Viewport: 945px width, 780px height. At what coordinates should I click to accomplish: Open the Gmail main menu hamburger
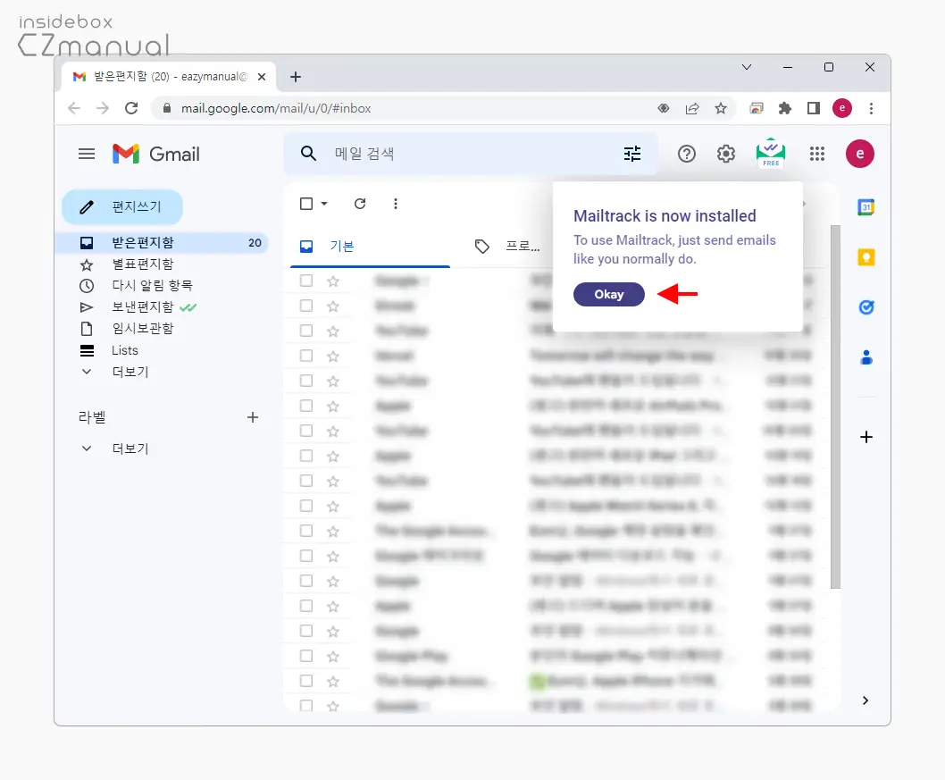[87, 154]
